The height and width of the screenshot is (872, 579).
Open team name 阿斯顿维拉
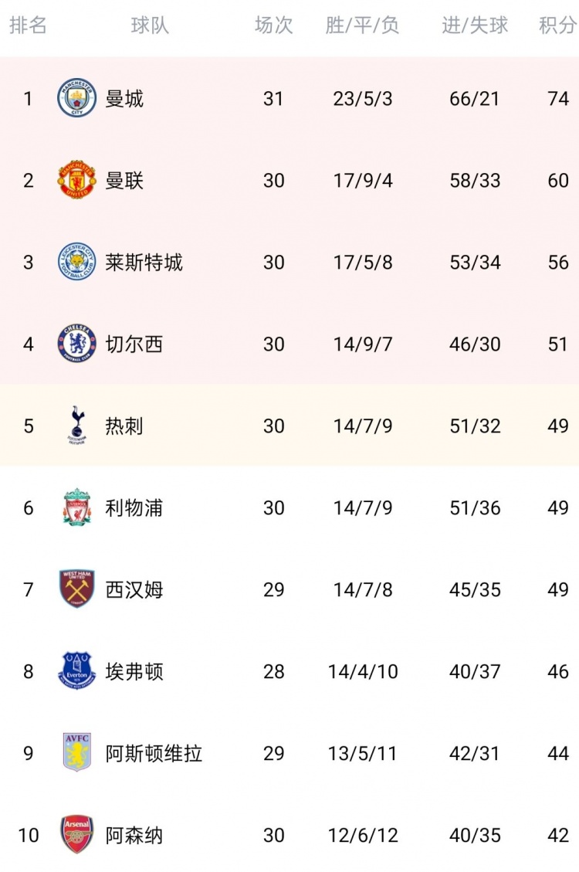tap(154, 753)
